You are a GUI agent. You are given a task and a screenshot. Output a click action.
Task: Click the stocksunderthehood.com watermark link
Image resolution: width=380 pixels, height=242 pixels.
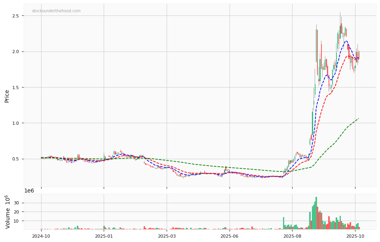coord(56,11)
